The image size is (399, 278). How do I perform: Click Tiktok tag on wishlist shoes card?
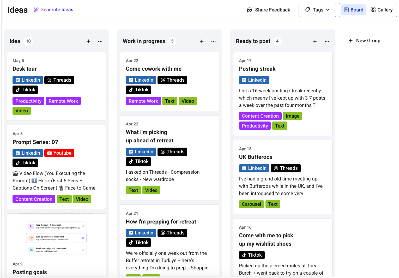tap(252, 255)
